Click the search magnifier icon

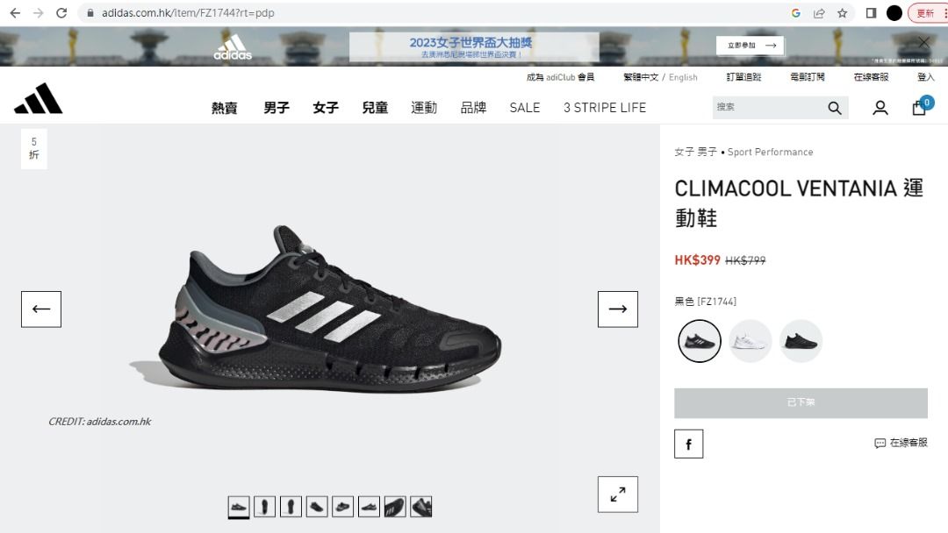coord(835,108)
